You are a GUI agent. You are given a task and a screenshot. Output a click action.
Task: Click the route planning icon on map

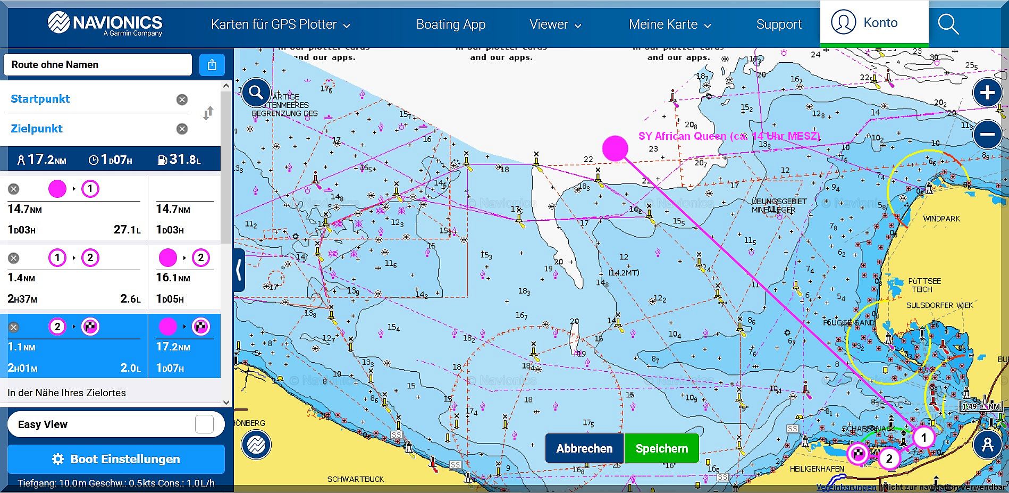[x=987, y=445]
